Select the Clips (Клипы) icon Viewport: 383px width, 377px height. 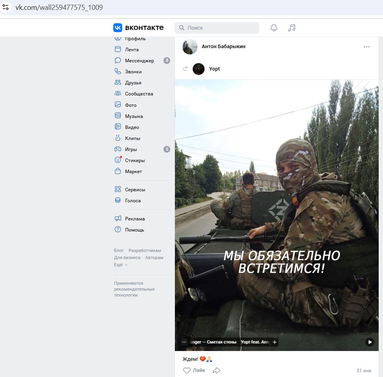[x=118, y=138]
